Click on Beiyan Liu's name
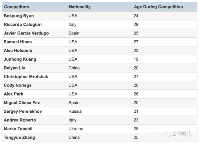 (x=14, y=68)
